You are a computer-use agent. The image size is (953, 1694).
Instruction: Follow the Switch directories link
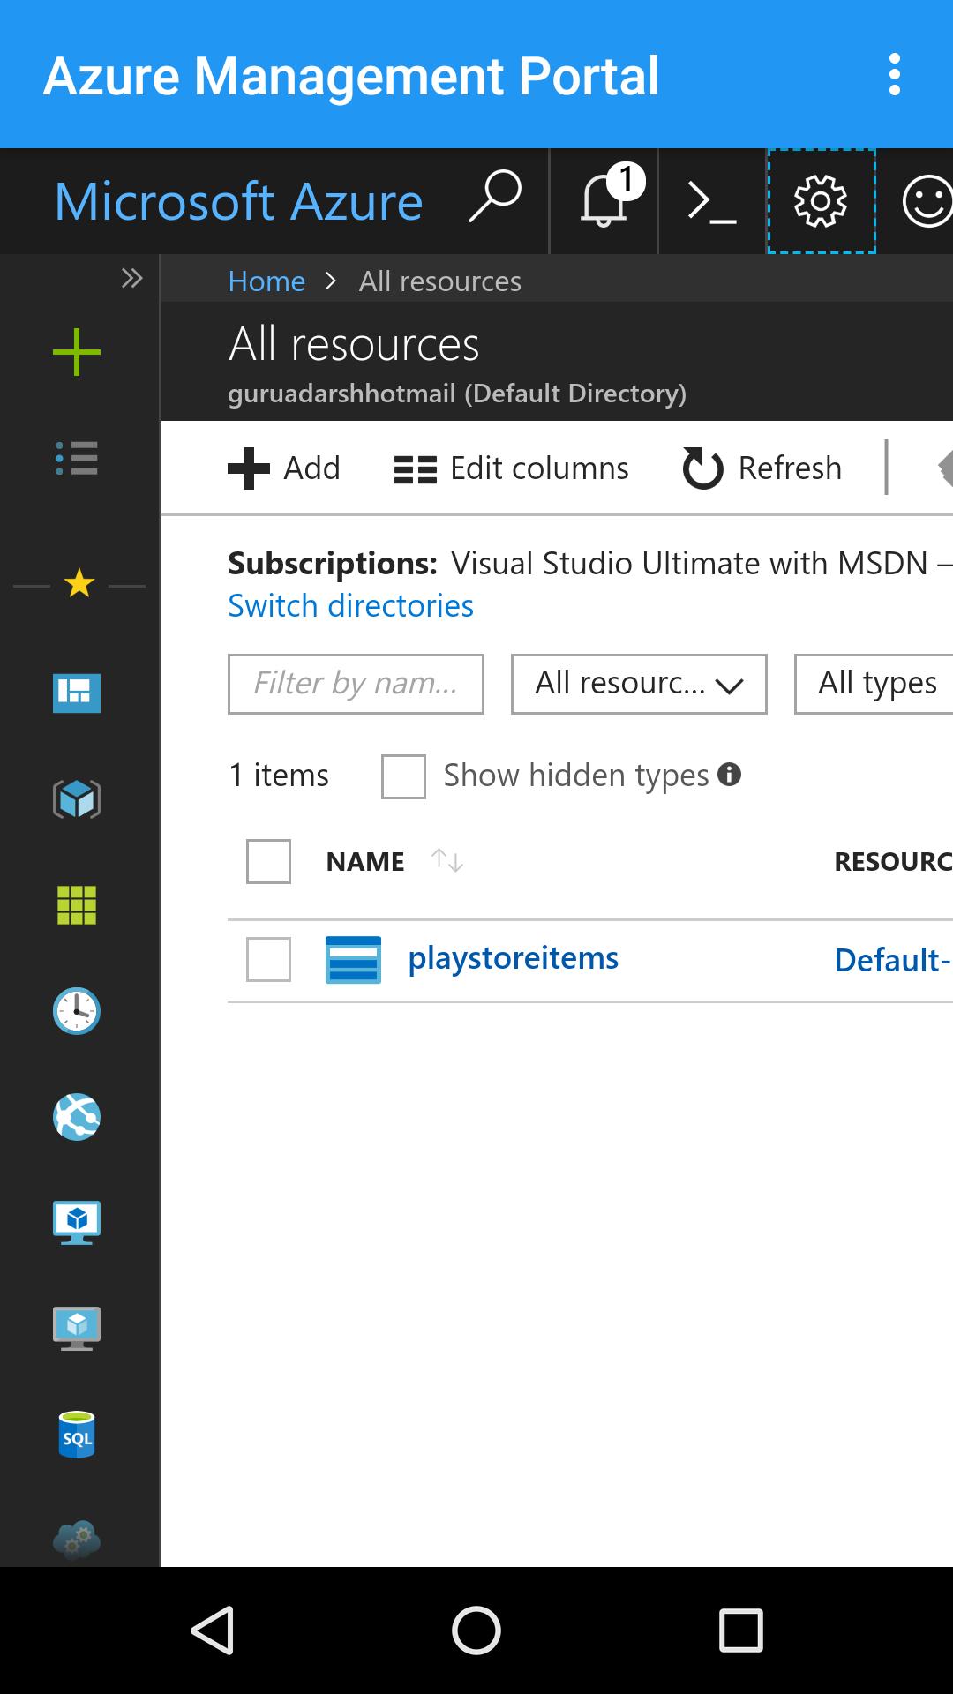351,605
